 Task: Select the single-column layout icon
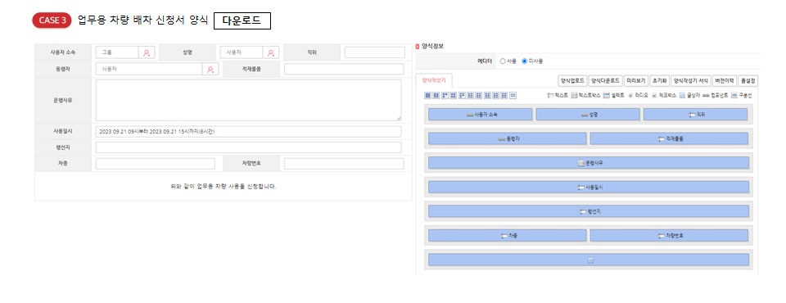[427, 95]
